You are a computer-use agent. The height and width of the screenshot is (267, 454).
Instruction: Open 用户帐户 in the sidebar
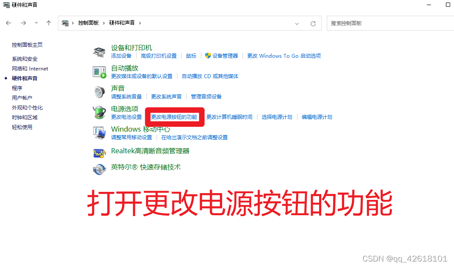[x=22, y=98]
